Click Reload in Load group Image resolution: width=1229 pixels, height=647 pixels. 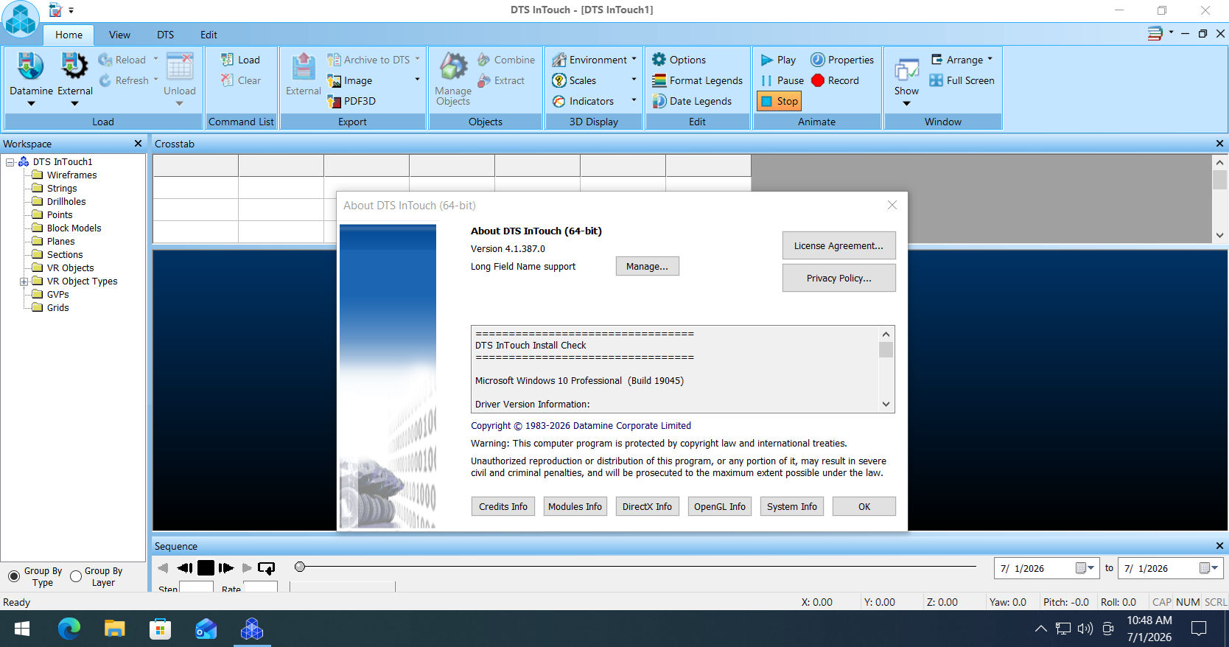click(122, 60)
